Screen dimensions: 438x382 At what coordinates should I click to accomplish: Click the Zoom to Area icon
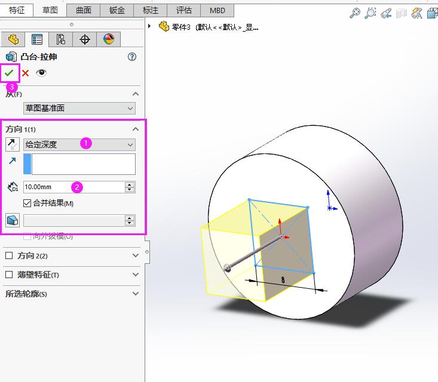(370, 13)
